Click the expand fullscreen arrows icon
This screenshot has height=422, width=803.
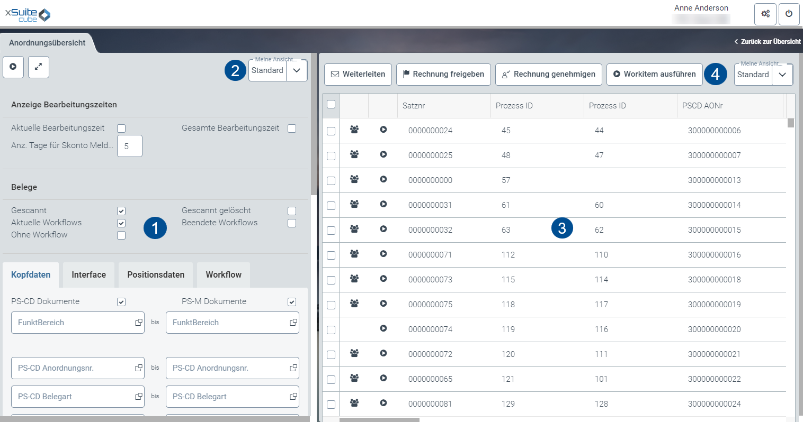[x=39, y=67]
